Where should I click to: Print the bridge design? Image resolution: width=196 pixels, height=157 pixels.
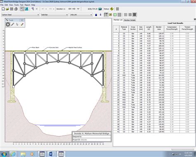pyautogui.click(x=16, y=9)
